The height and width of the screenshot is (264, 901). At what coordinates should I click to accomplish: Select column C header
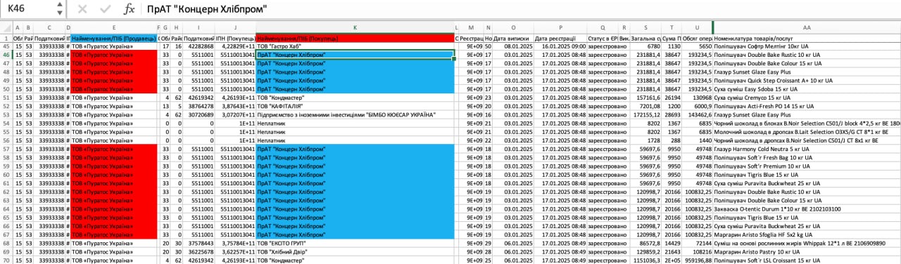click(x=49, y=27)
